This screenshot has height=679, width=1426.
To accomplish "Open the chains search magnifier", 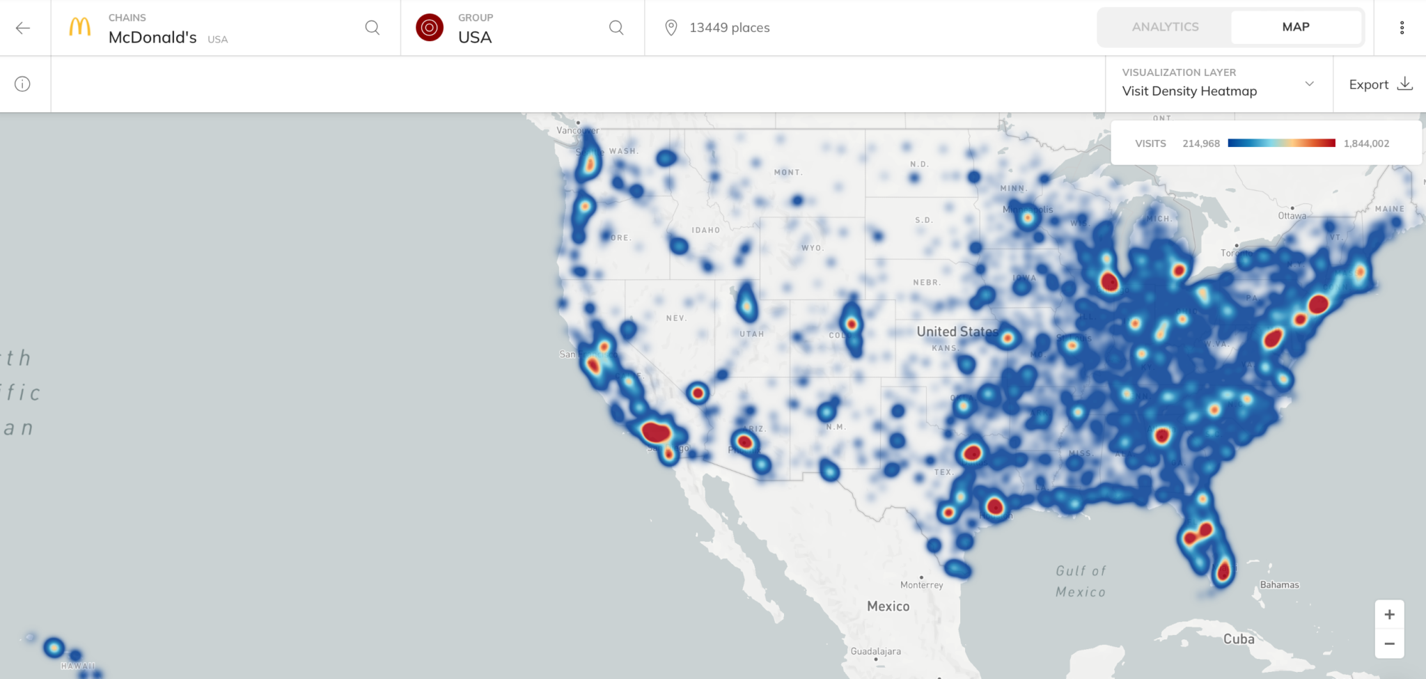I will pyautogui.click(x=373, y=28).
